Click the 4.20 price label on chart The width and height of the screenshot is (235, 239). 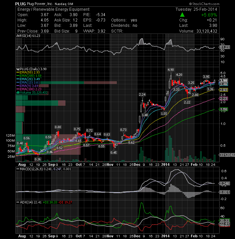(179, 75)
